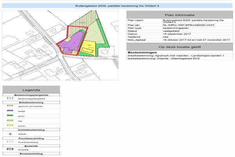Pick the tuin legend color swatch
This screenshot has height=157, width=235.
[10, 121]
